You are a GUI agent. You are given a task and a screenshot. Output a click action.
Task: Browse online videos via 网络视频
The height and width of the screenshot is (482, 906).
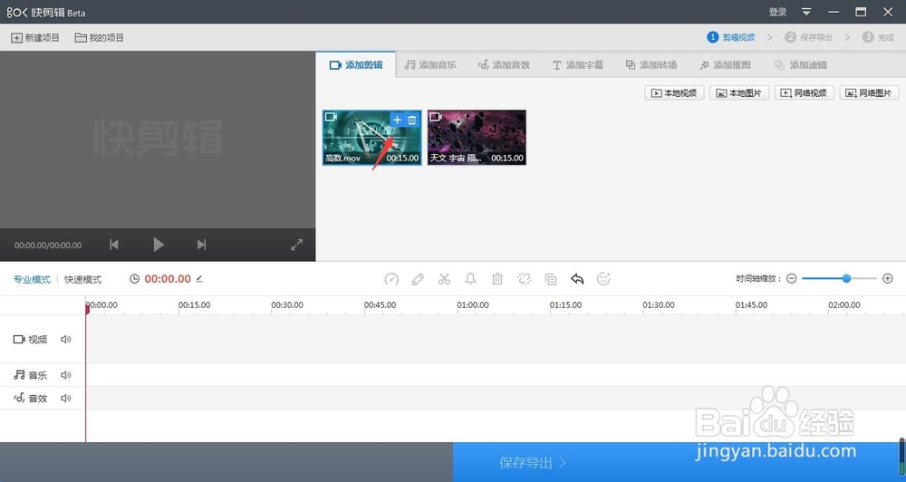click(x=805, y=92)
